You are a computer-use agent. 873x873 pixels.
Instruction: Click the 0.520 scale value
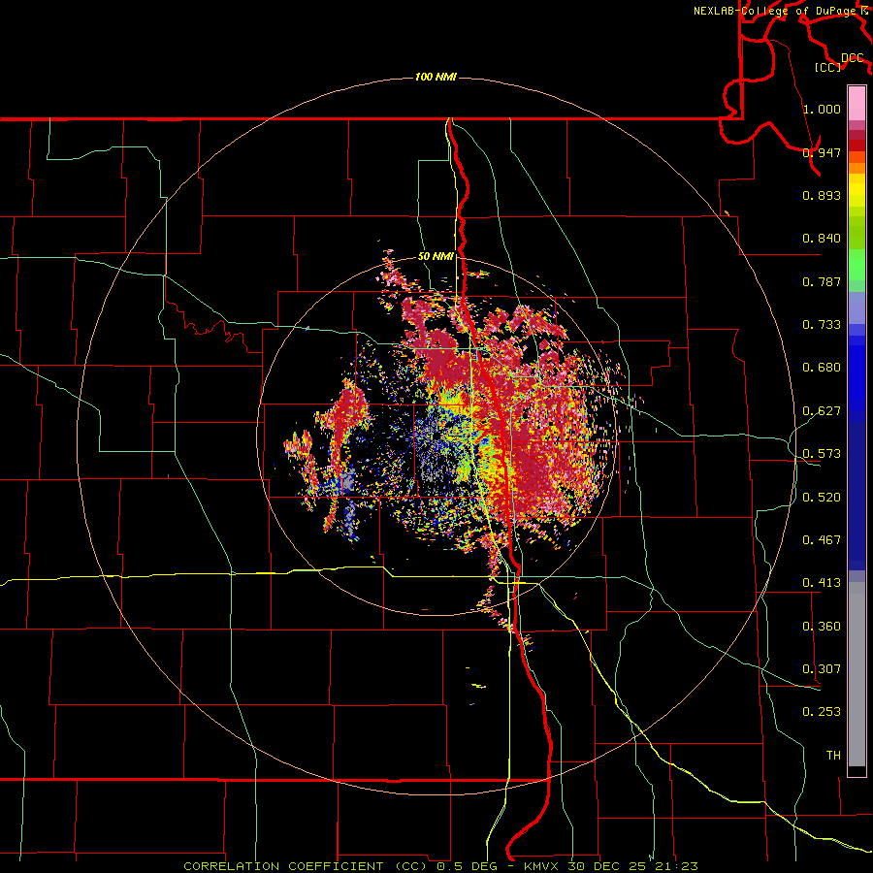pos(822,498)
